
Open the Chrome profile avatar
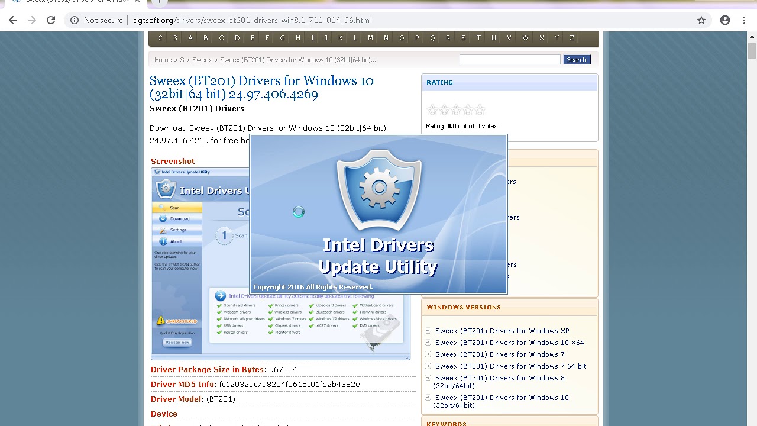click(725, 20)
